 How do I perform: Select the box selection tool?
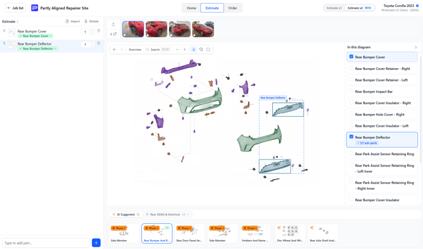tap(208, 50)
